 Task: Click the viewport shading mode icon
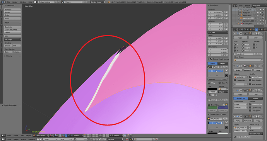coord(56,136)
